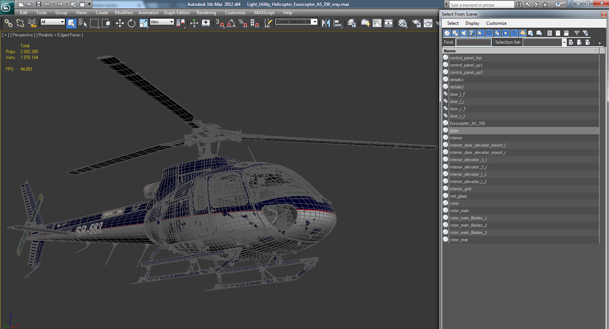The image size is (609, 329).
Task: Click the keyword search box
Action: click(x=481, y=5)
